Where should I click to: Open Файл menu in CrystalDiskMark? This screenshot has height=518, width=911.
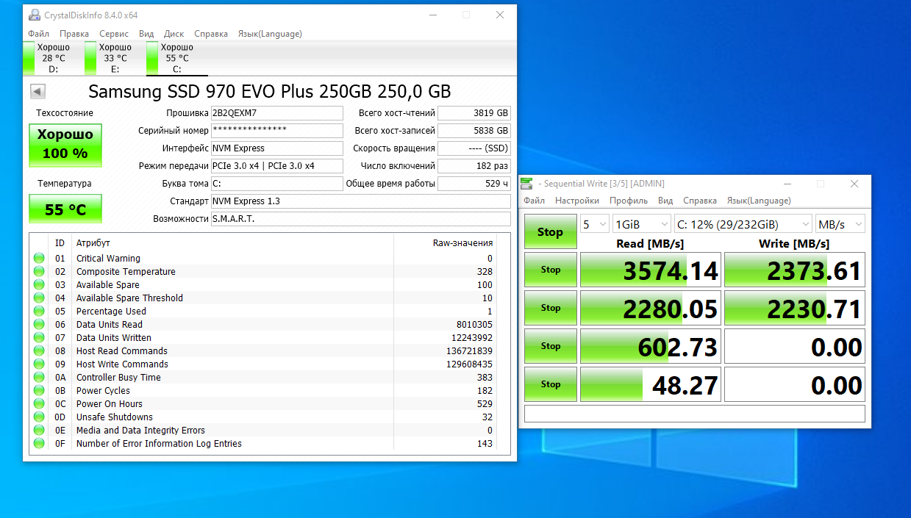pos(535,201)
